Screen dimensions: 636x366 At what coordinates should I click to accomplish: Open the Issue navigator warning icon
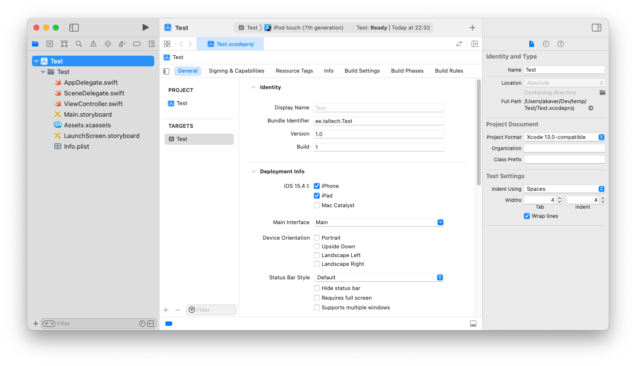coord(93,44)
